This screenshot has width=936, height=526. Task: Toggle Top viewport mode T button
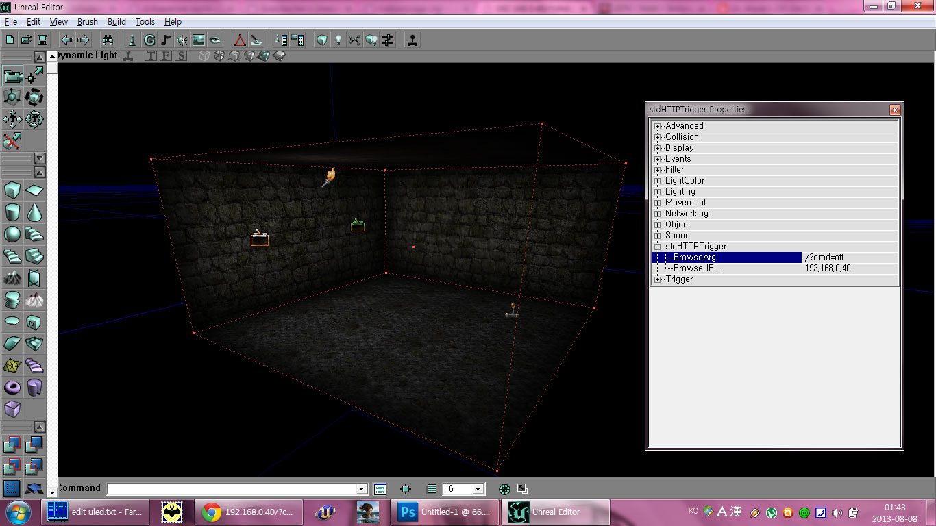tap(151, 55)
